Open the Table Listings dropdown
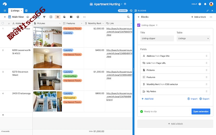Viewport: 216px width, 135px height. coord(193,38)
